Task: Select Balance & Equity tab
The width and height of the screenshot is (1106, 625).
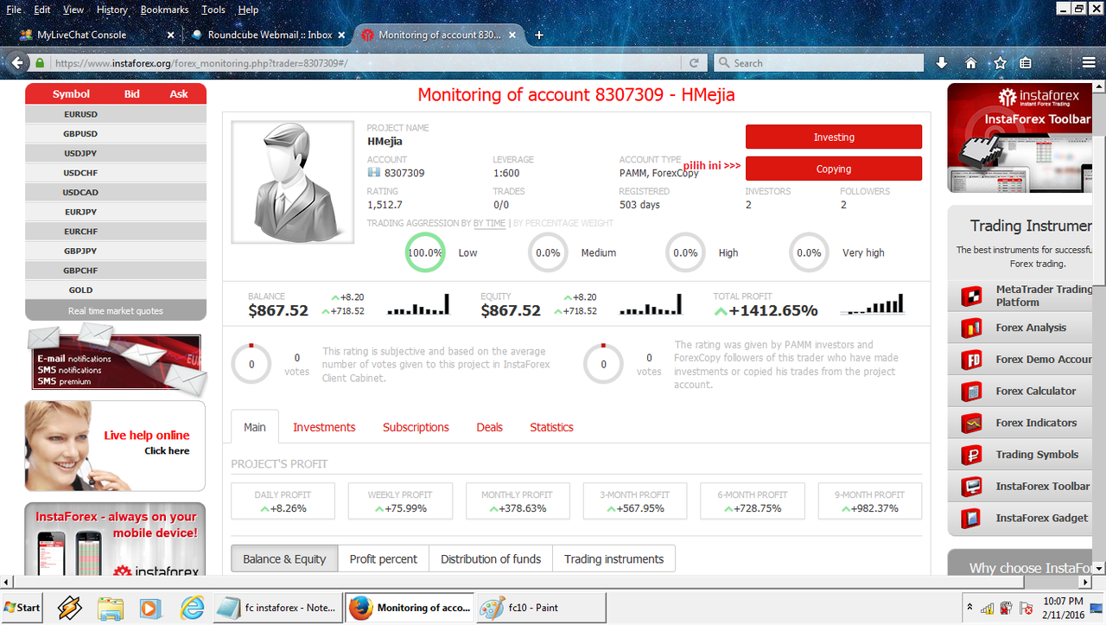Action: tap(284, 559)
